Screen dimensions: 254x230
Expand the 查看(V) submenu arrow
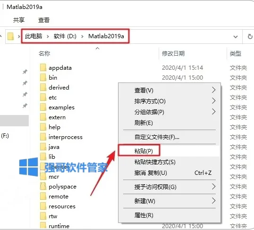tap(214, 90)
